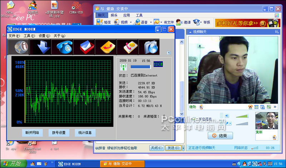This screenshot has width=286, height=168.
Task: Open the 视频聊天 panel options menu
Action: 277,32
